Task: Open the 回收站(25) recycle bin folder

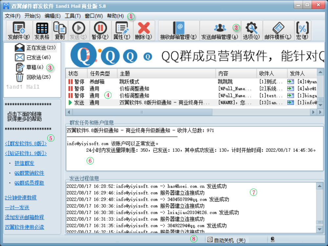Action: 33,77
